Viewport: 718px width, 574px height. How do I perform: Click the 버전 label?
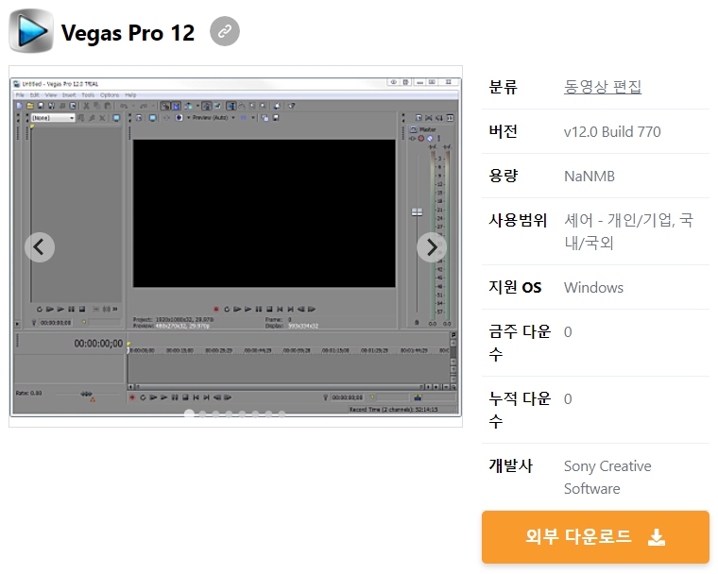click(503, 131)
